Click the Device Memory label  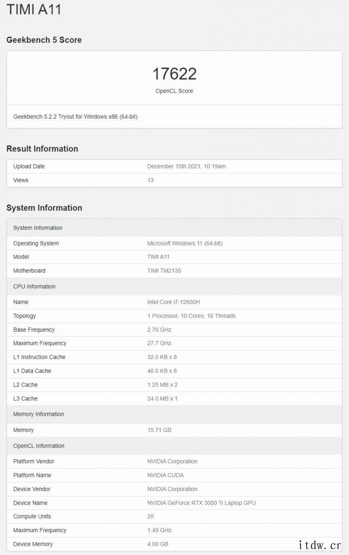point(33,544)
